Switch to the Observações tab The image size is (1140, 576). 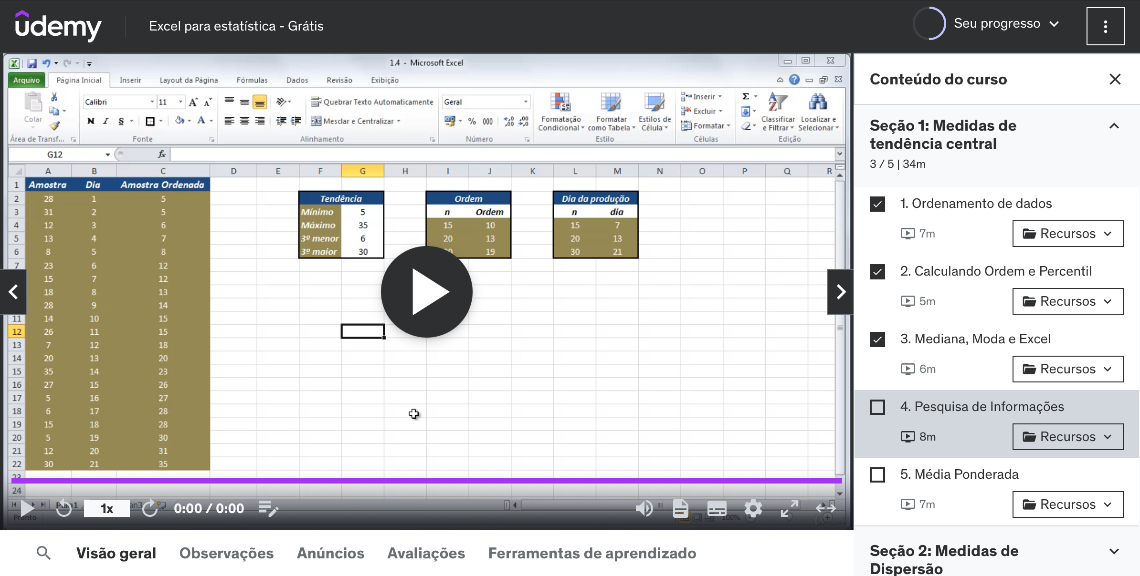coord(226,553)
